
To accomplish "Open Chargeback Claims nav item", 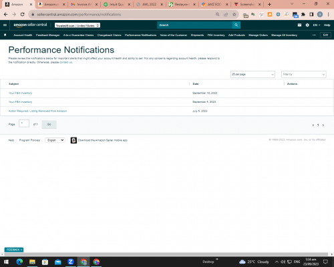I will click(109, 35).
